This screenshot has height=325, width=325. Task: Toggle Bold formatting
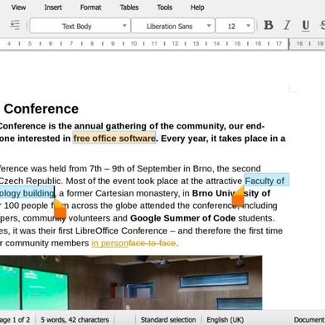point(269,26)
